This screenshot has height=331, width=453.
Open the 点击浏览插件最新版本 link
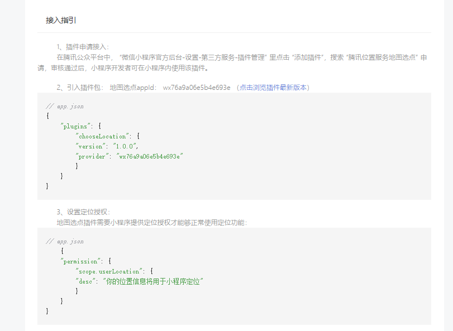[273, 88]
